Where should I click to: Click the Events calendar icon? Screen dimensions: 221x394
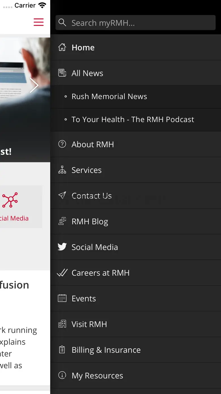[62, 298]
